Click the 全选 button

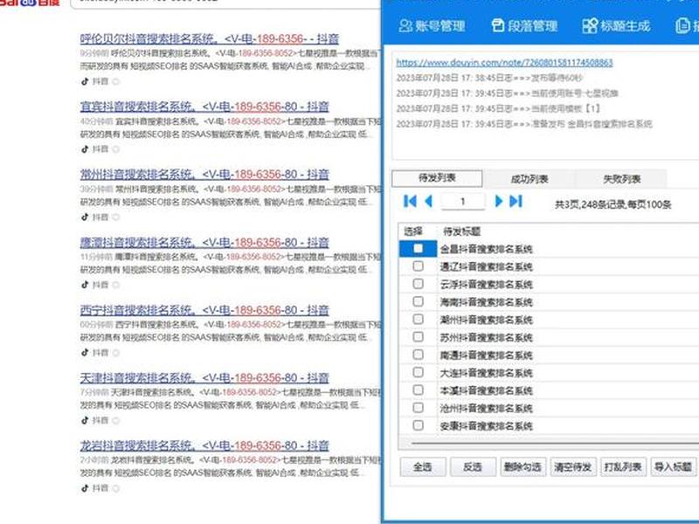(x=423, y=466)
